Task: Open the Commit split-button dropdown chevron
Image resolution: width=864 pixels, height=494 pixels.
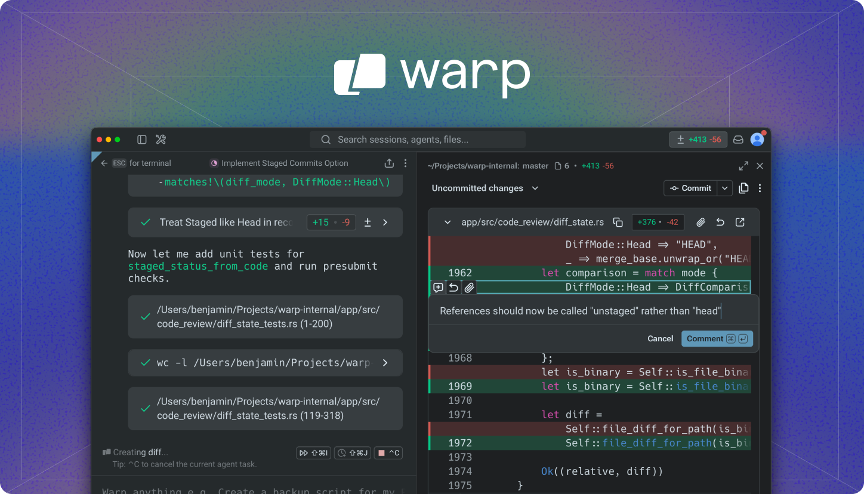Action: [x=724, y=188]
